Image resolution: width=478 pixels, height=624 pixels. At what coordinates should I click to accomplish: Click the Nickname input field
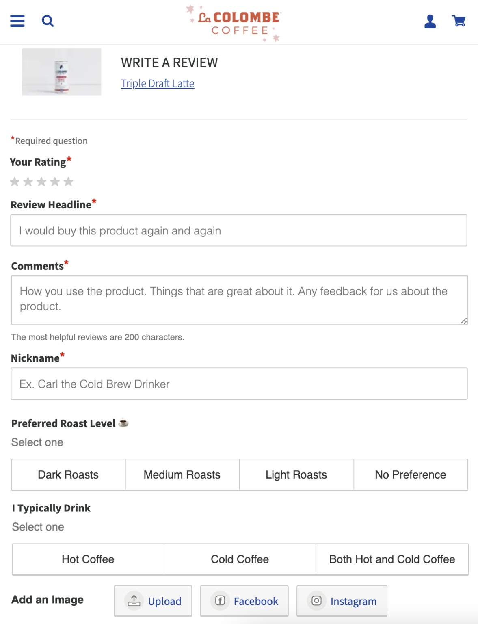239,383
